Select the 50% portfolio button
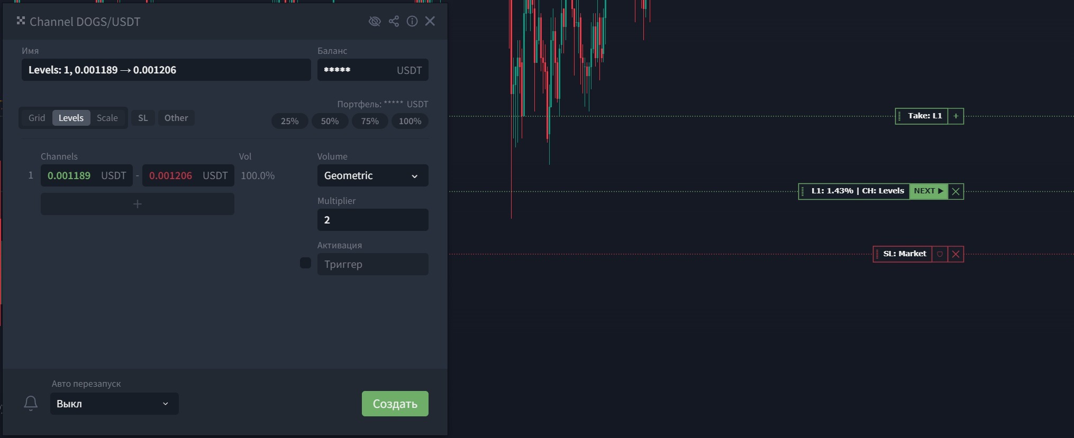1074x438 pixels. click(330, 121)
